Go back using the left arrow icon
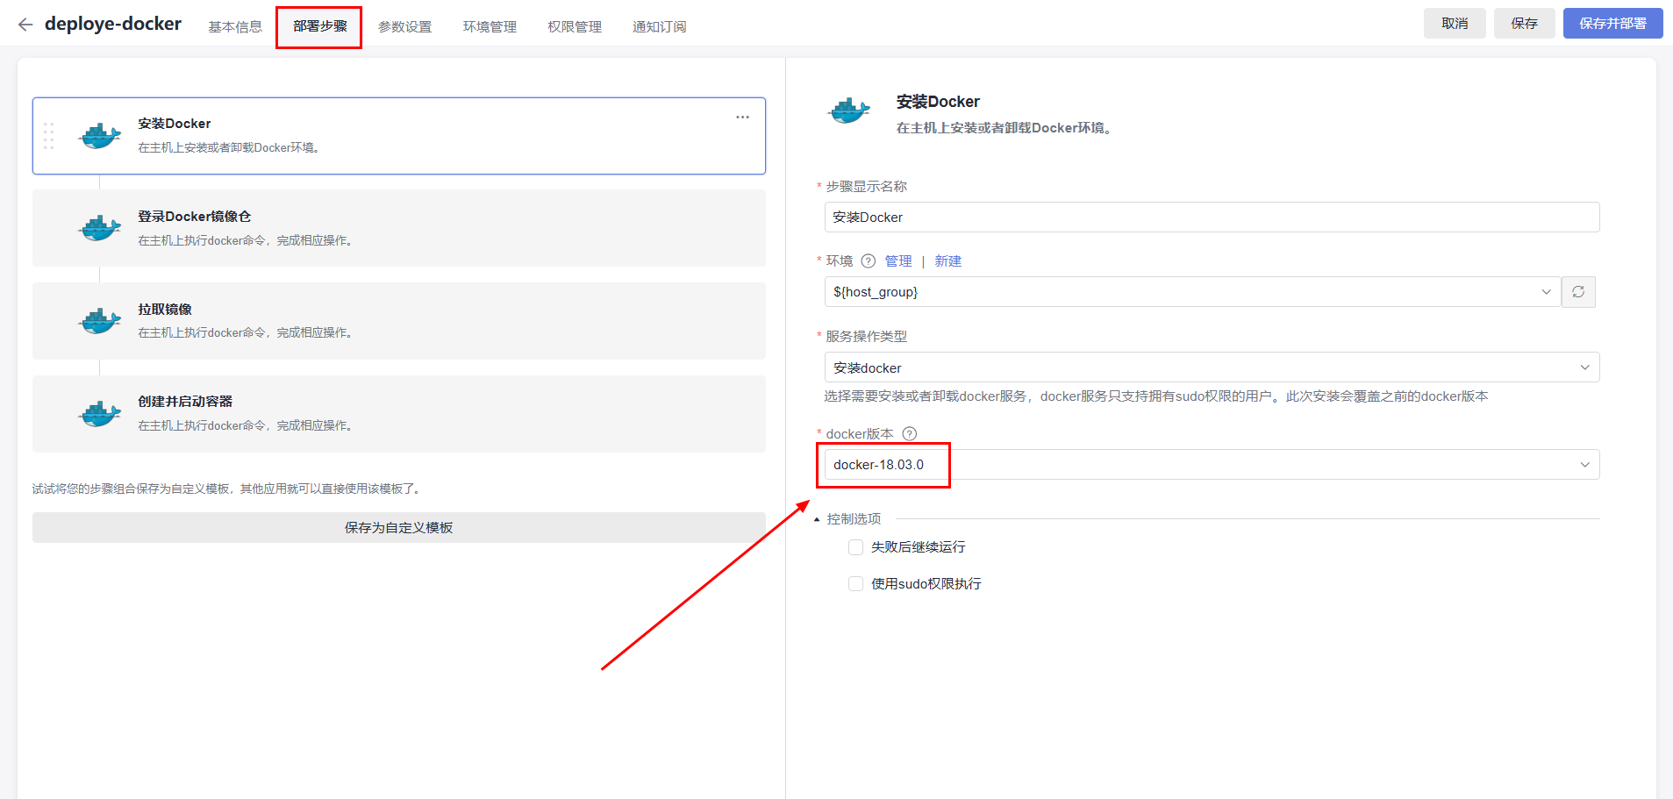Screen dimensions: 1673x799 tap(25, 25)
